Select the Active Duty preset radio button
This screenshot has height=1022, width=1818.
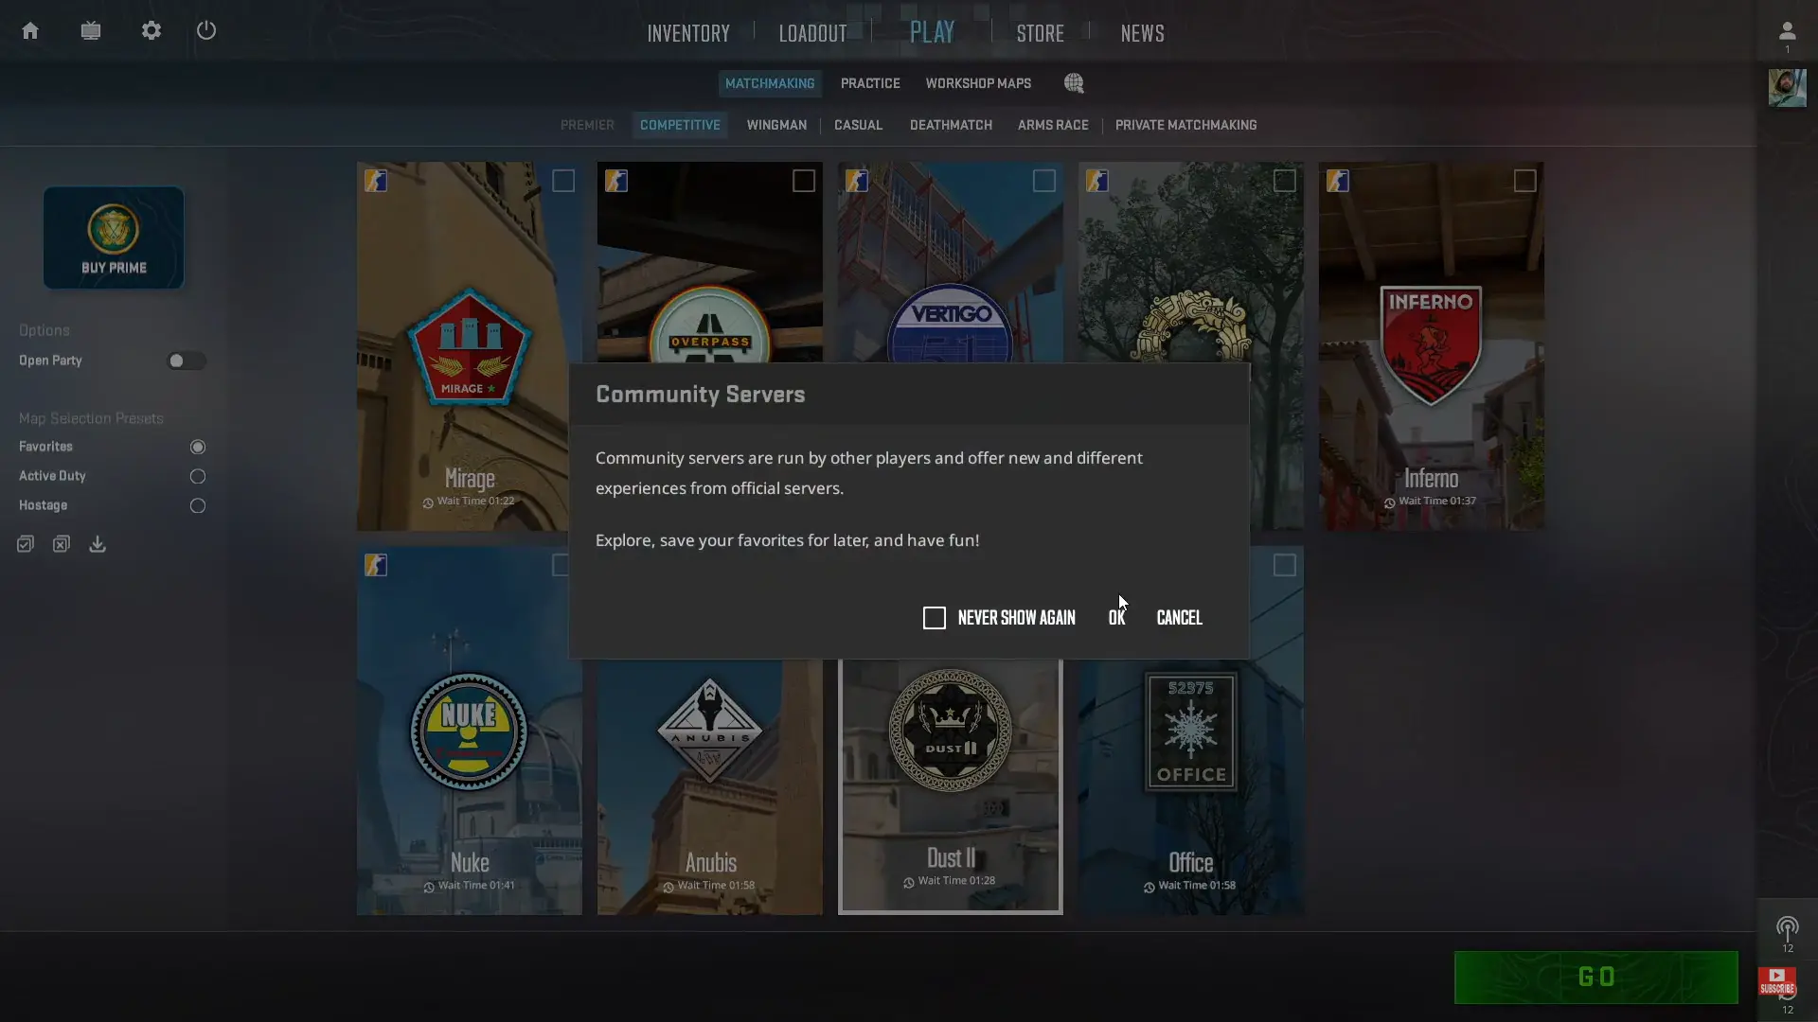(x=198, y=476)
